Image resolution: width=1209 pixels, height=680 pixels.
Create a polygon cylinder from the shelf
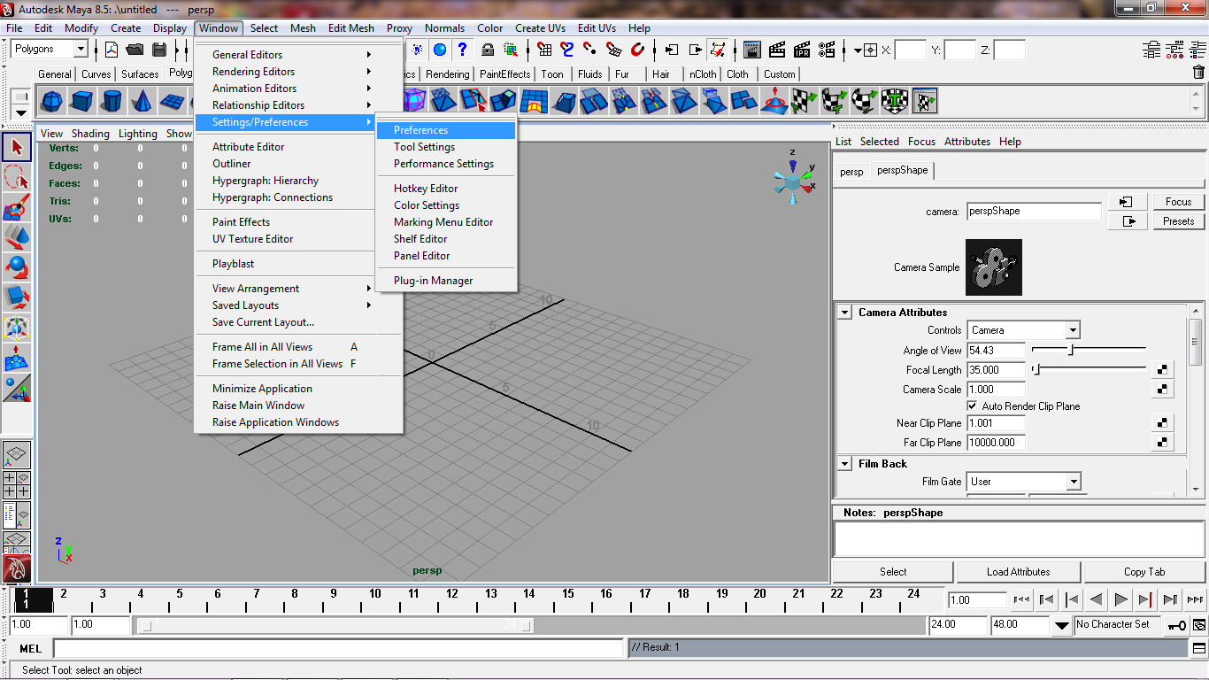[112, 102]
